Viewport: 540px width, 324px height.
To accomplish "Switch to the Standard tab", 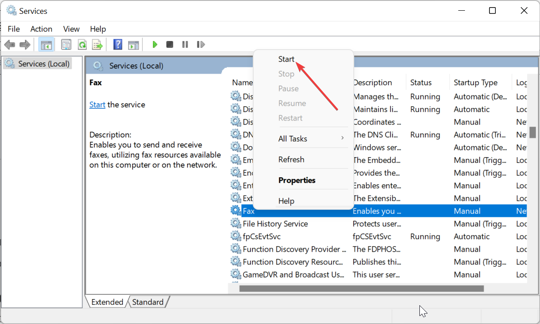I will (x=148, y=302).
